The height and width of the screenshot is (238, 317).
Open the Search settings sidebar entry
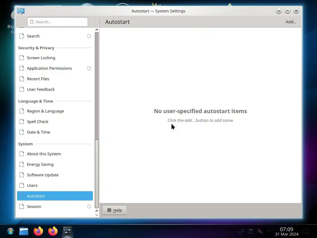55,36
